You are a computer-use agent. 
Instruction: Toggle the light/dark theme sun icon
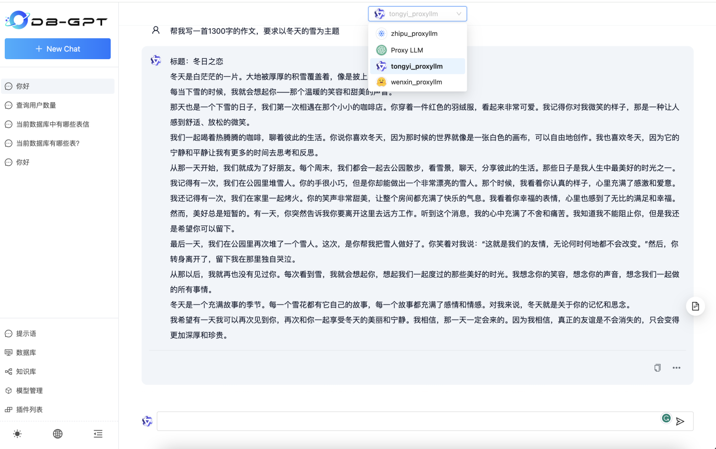tap(17, 434)
